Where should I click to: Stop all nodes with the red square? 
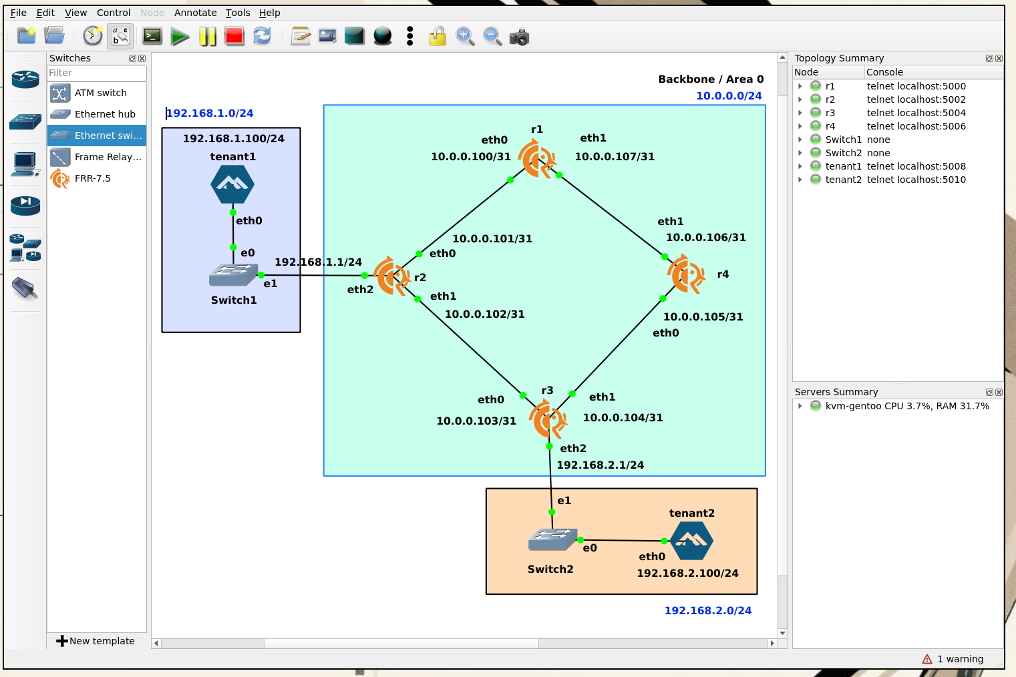pos(234,36)
